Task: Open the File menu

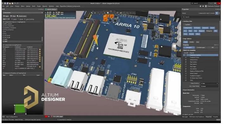Action: tap(3, 6)
